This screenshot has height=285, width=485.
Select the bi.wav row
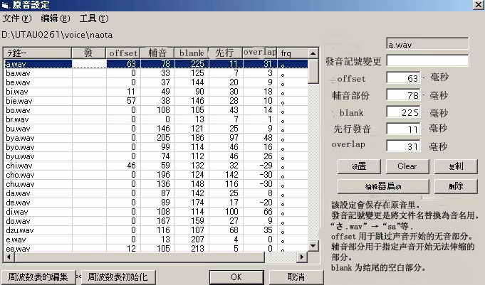(x=156, y=92)
